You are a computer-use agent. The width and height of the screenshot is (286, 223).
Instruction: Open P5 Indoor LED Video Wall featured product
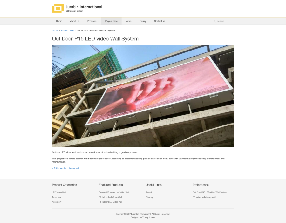click(111, 202)
